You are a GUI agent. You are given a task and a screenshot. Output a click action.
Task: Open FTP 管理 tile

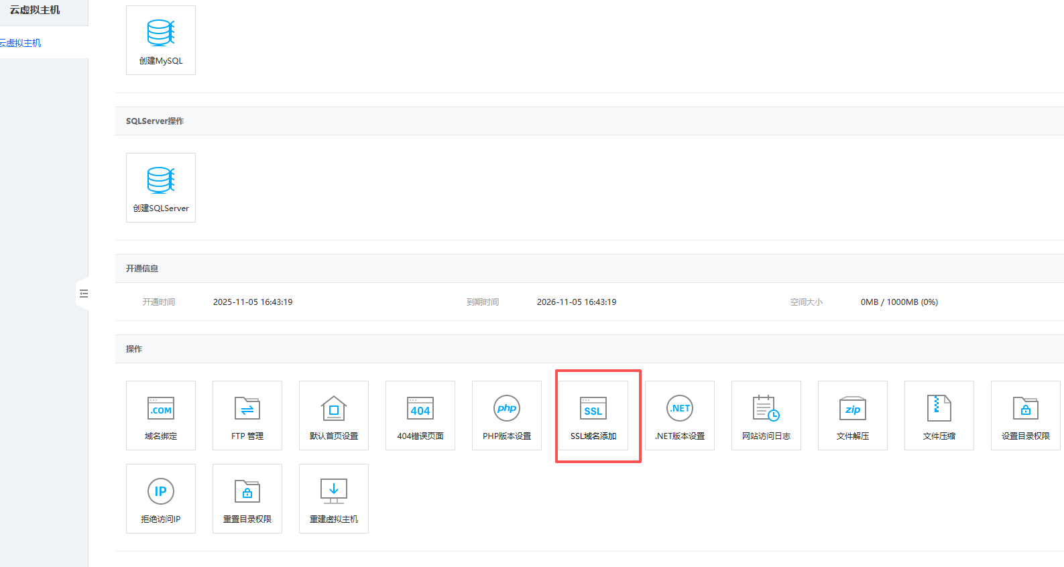[247, 416]
